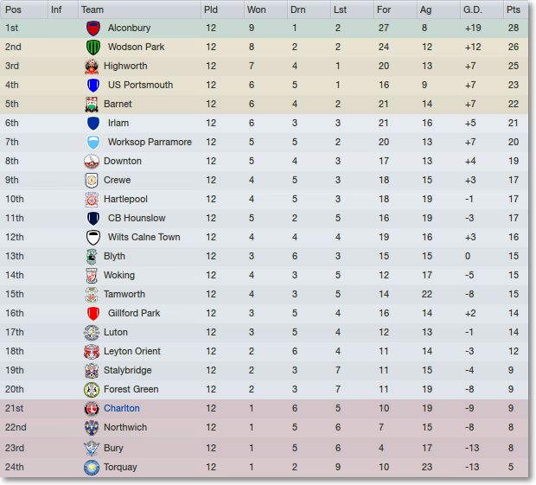Click Wodson Park's green striped badge
This screenshot has height=485, width=536.
point(93,48)
